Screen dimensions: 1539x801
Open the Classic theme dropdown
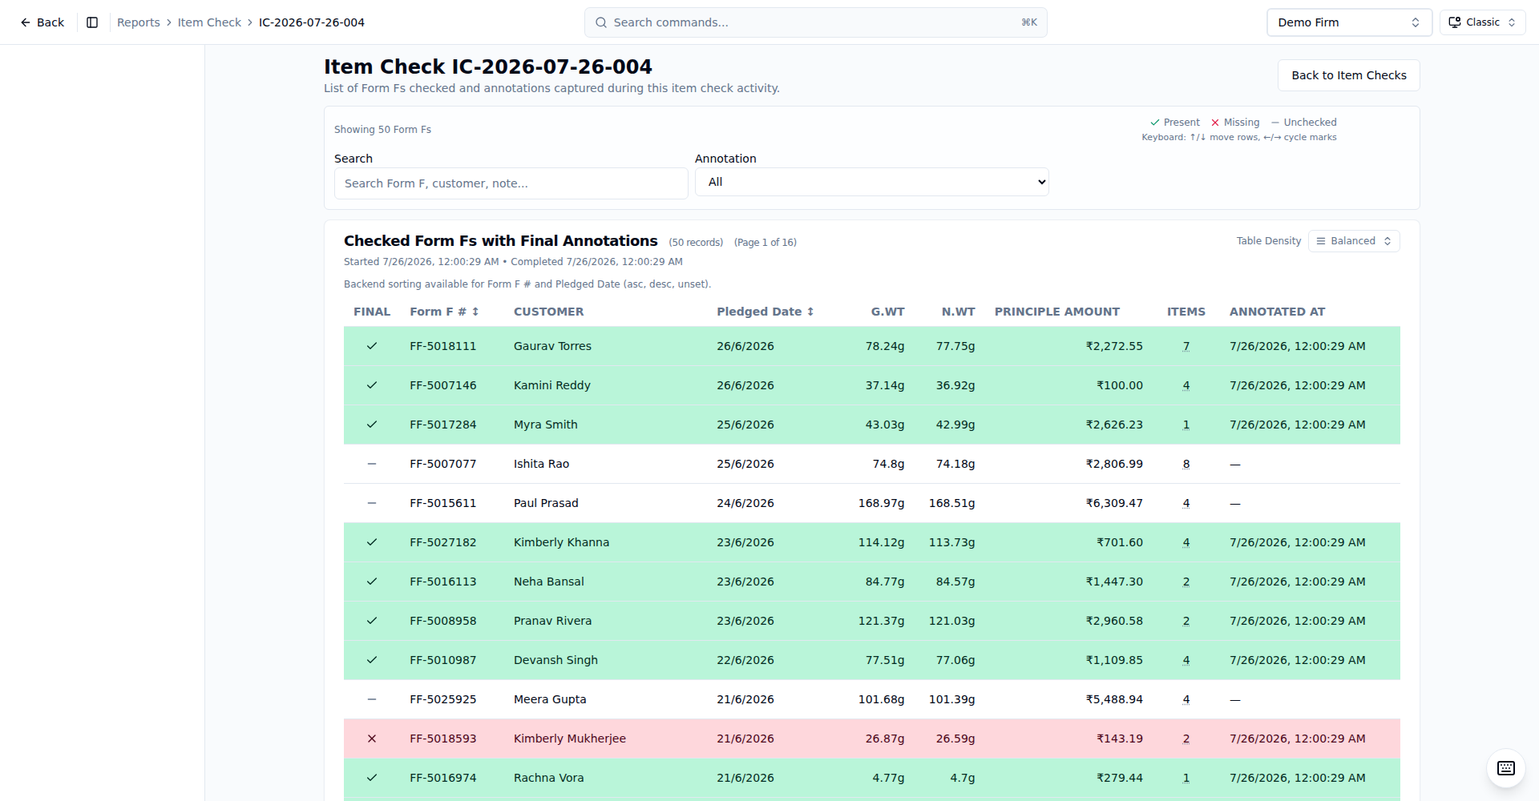pos(1482,22)
